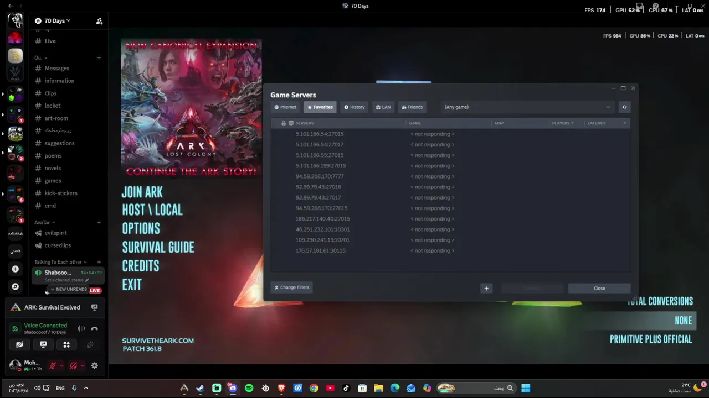Screen dimensions: 709x398
Task: Select the Favorites tab
Action: [320, 107]
